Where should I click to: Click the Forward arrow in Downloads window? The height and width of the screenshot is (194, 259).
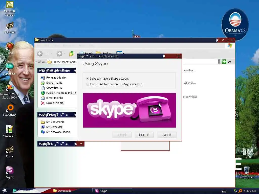pos(59,54)
